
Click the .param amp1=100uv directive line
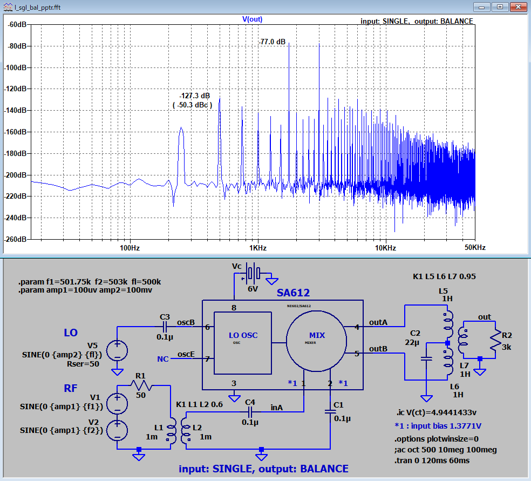point(85,290)
